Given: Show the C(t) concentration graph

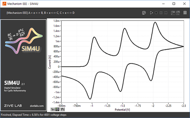Looking at the screenshot, I should 178,13.
